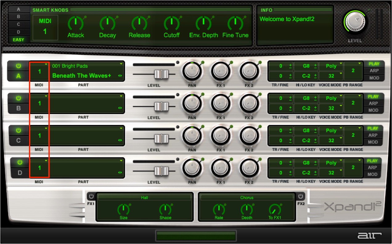Click Part D level fader
This screenshot has height=244, width=392.
[161, 171]
